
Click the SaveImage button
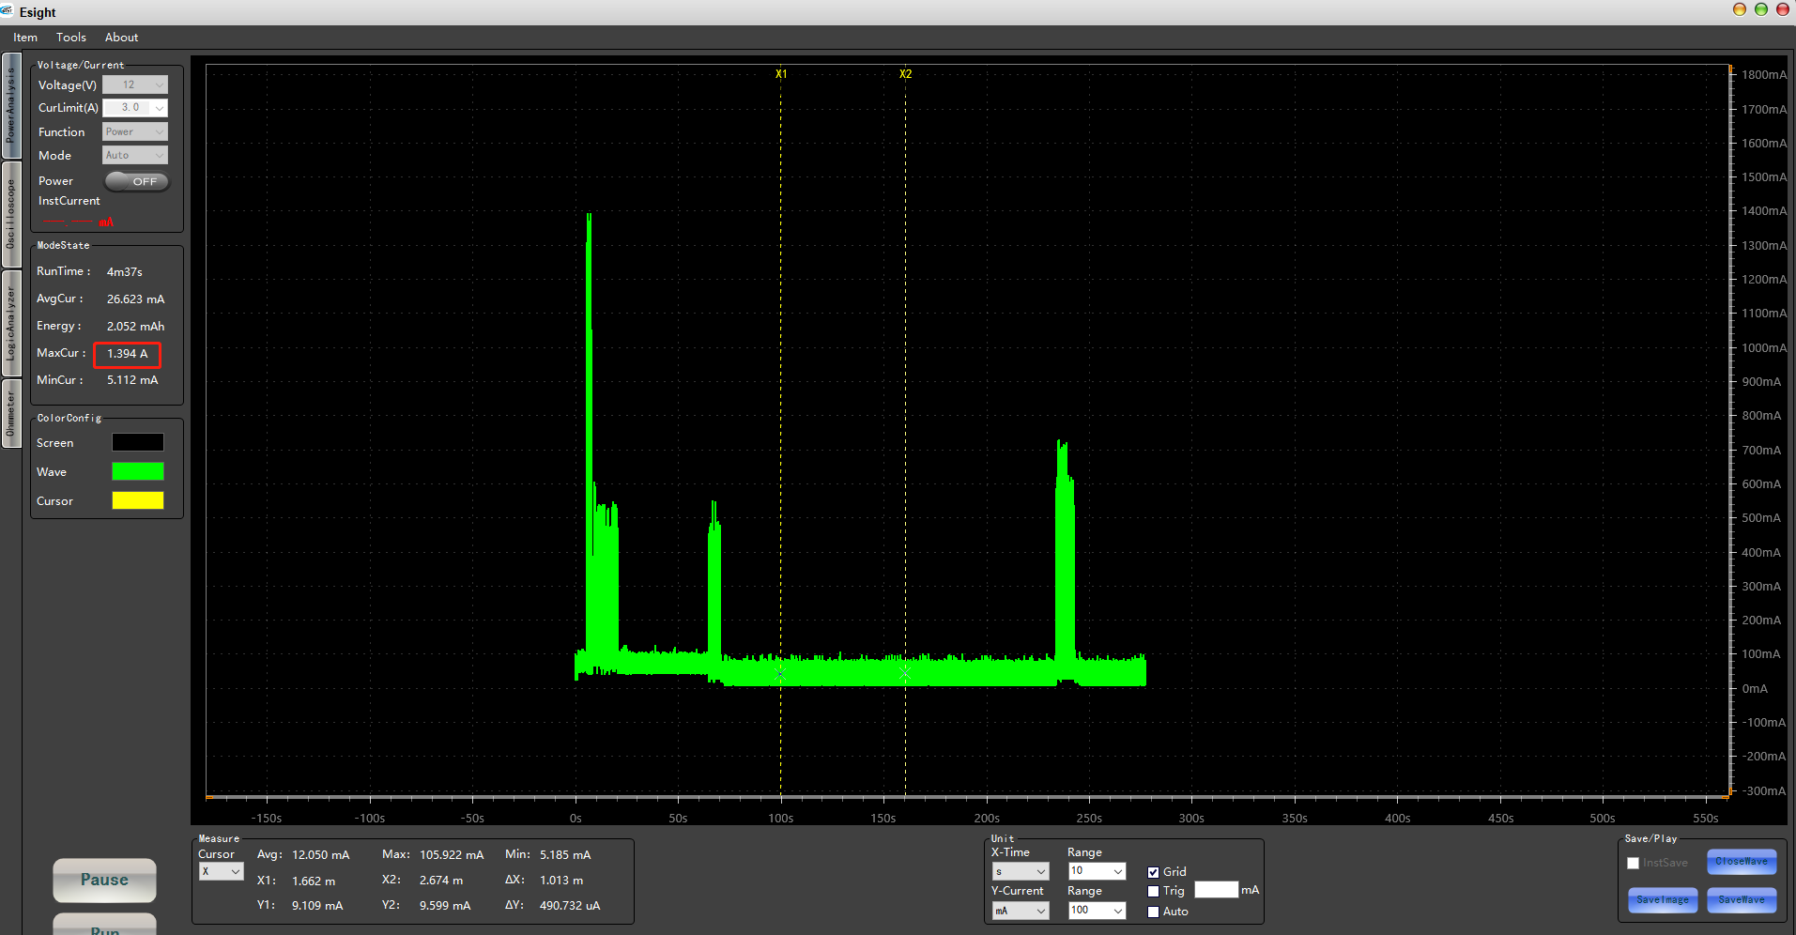(x=1663, y=899)
